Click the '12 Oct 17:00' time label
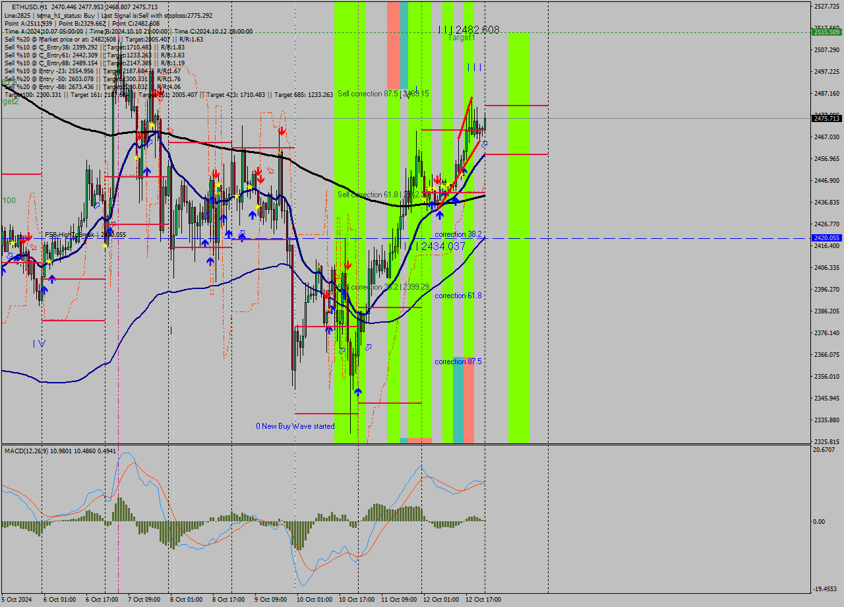This screenshot has height=607, width=844. 483,600
